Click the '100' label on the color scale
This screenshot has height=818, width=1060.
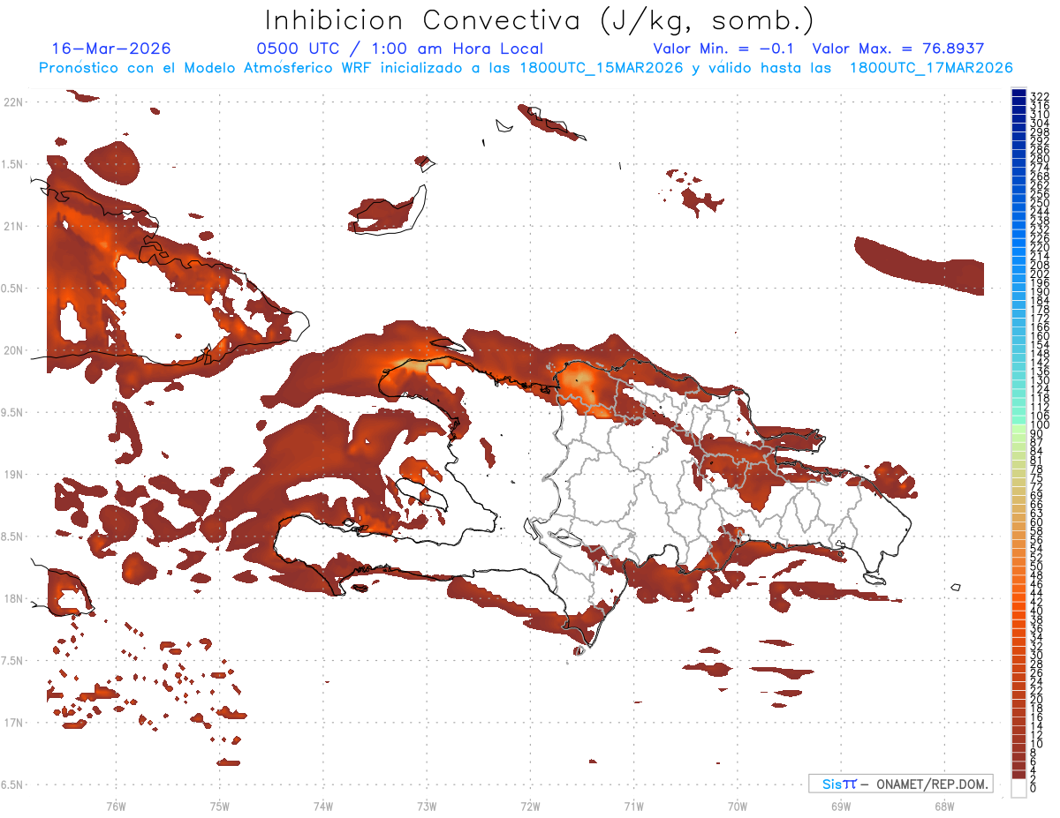click(1040, 424)
